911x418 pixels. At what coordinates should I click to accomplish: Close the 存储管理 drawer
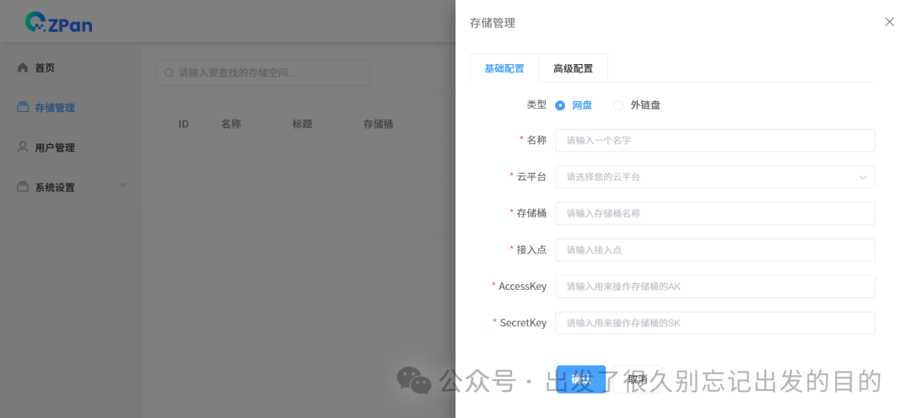click(x=889, y=22)
